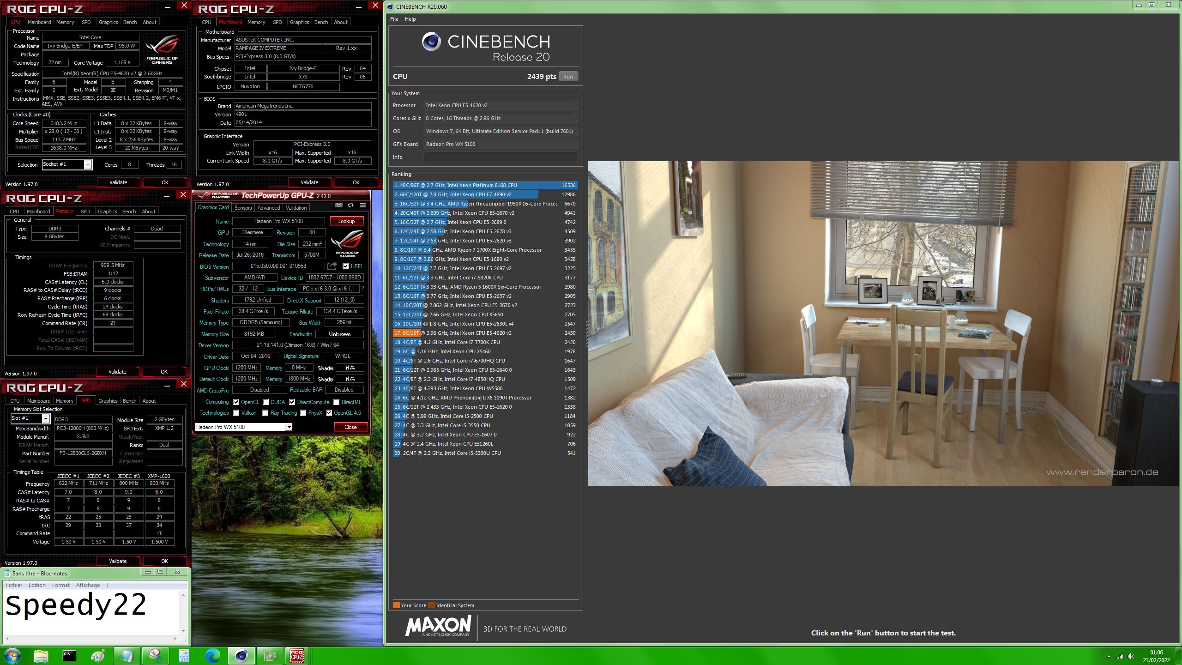1182x665 pixels.
Task: Click the Close button in GPU-Z
Action: click(x=350, y=427)
